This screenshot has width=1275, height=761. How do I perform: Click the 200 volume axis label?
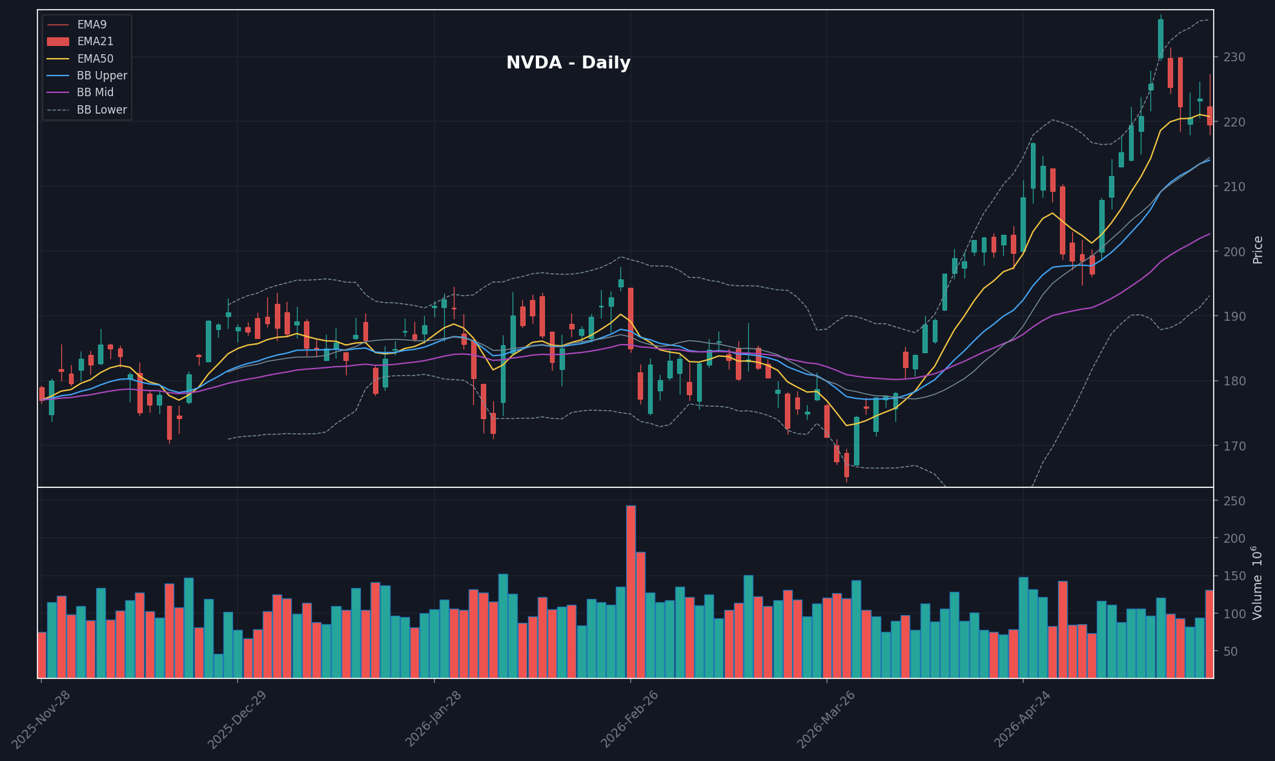pos(1234,539)
